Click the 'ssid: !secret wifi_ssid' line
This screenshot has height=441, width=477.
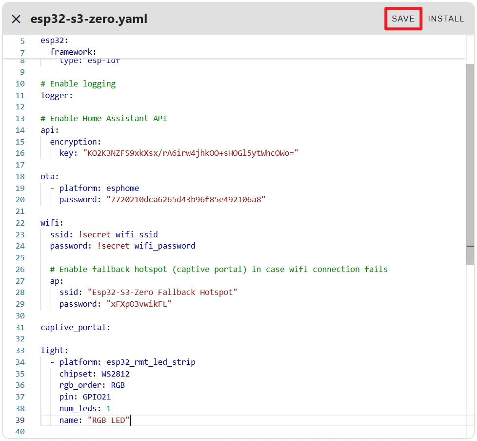pos(104,234)
